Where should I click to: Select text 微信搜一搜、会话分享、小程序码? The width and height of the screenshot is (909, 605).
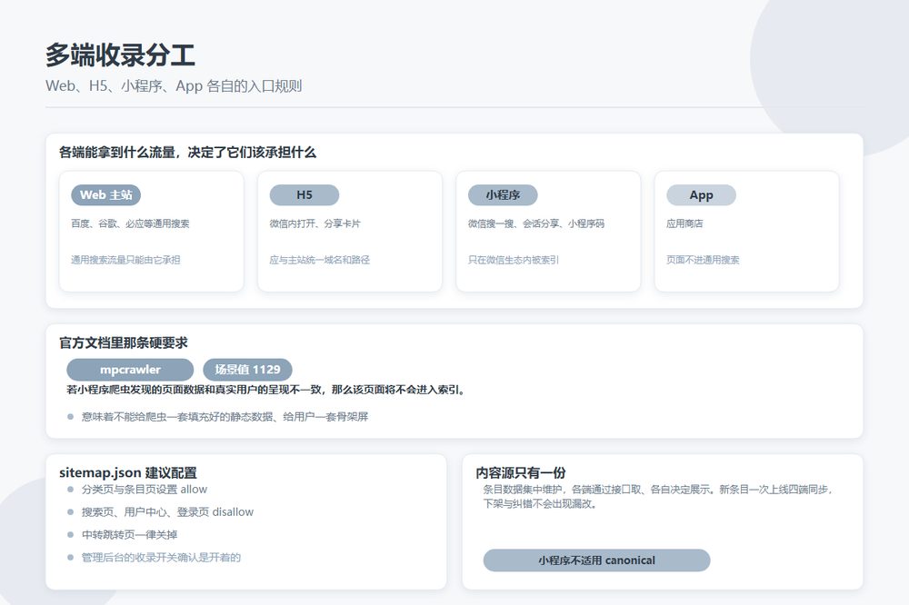click(x=536, y=223)
